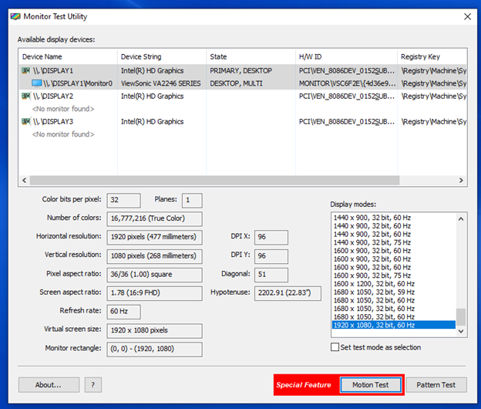
Task: Click the Device Name column header
Action: pyautogui.click(x=67, y=56)
